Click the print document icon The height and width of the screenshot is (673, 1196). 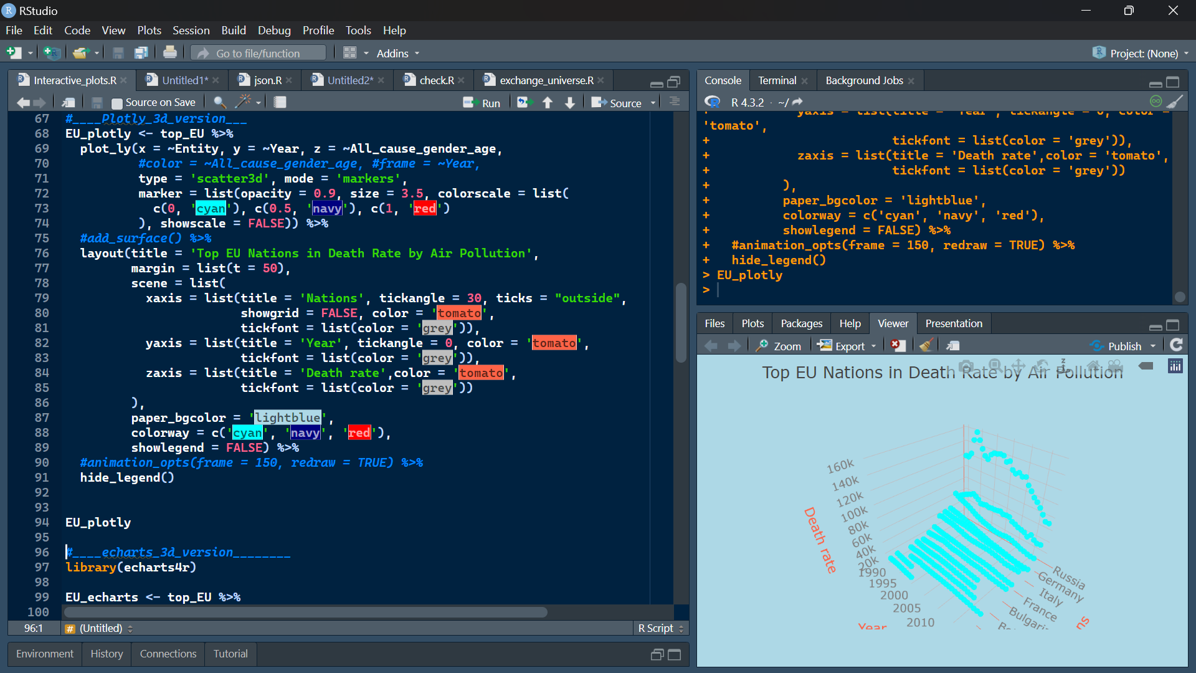[169, 53]
